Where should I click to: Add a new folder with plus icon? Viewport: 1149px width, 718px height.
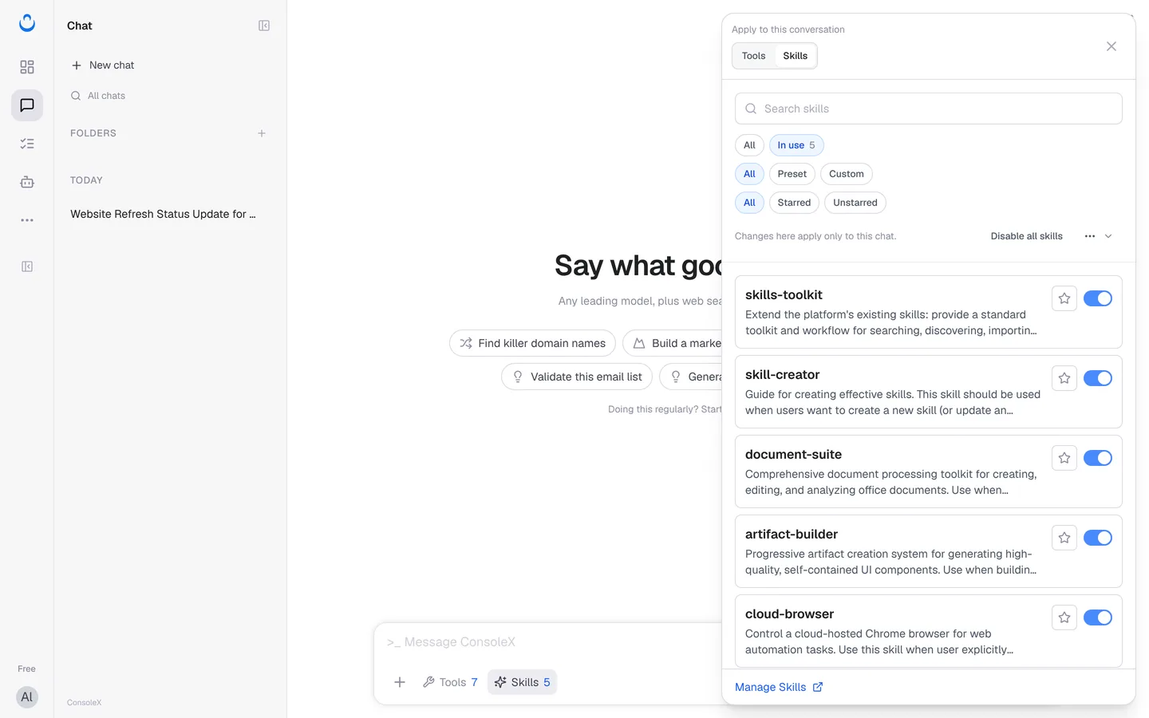pyautogui.click(x=262, y=133)
